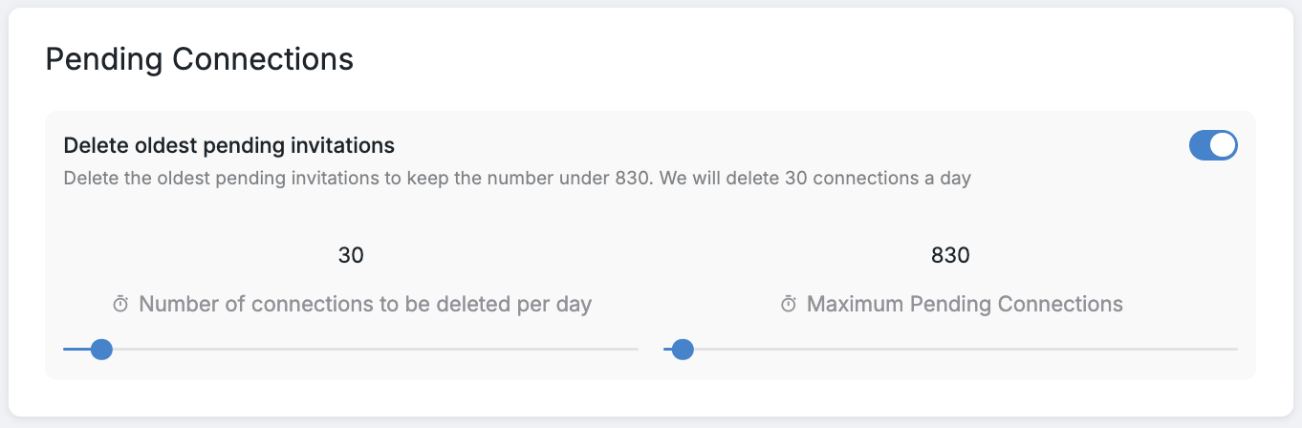Click the Maximum Pending Connections slider handle

[x=682, y=350]
